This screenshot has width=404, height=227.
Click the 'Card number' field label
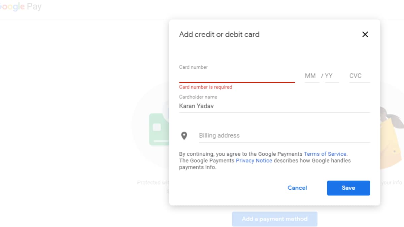[x=193, y=67]
